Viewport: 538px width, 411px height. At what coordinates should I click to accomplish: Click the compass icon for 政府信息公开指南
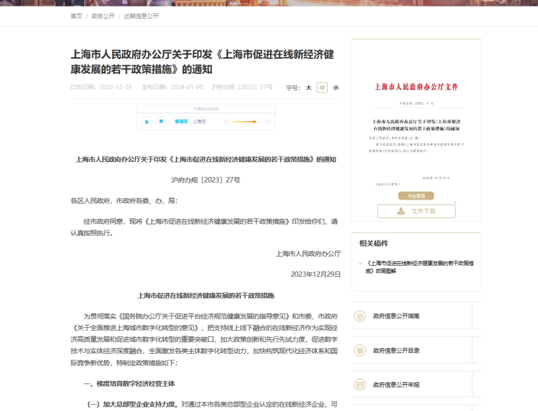point(360,316)
